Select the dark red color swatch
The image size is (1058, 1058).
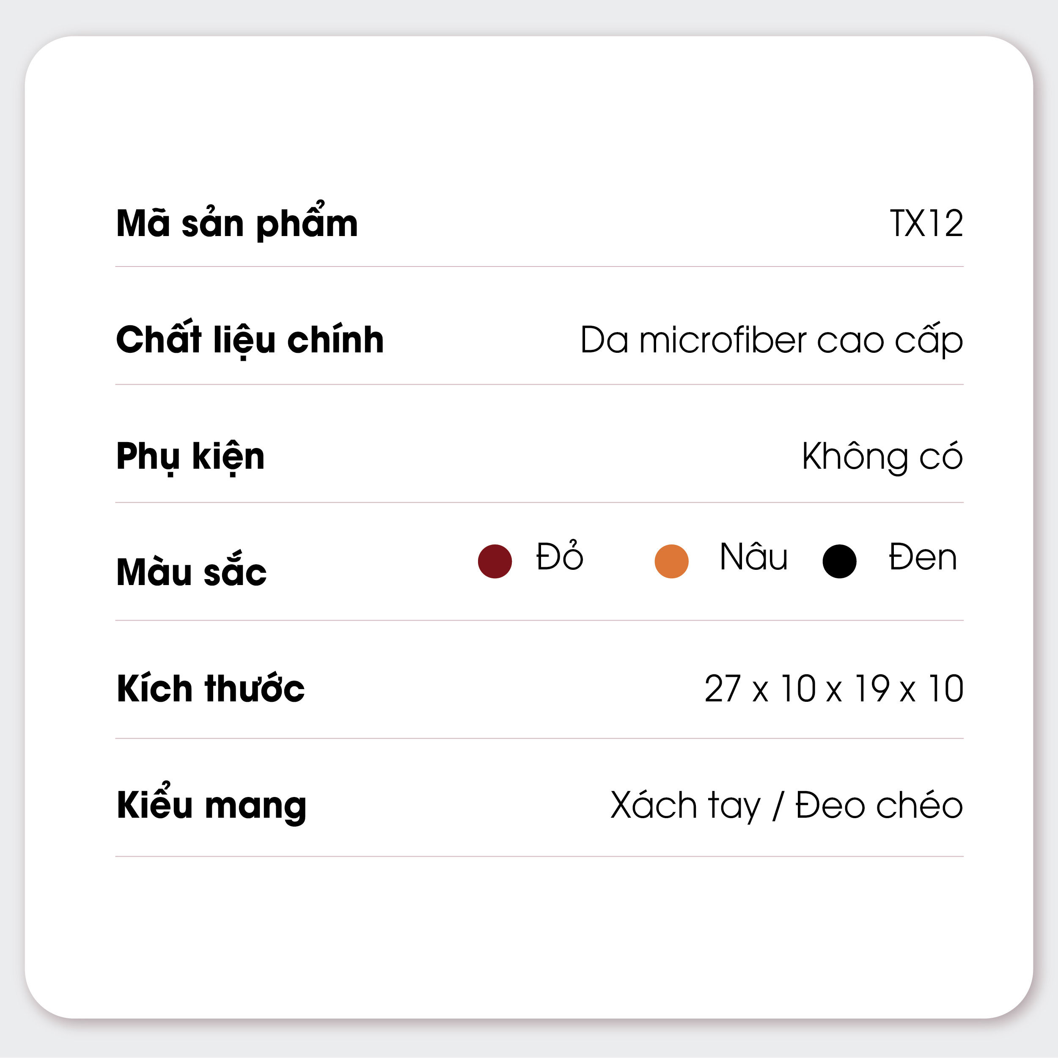click(495, 561)
